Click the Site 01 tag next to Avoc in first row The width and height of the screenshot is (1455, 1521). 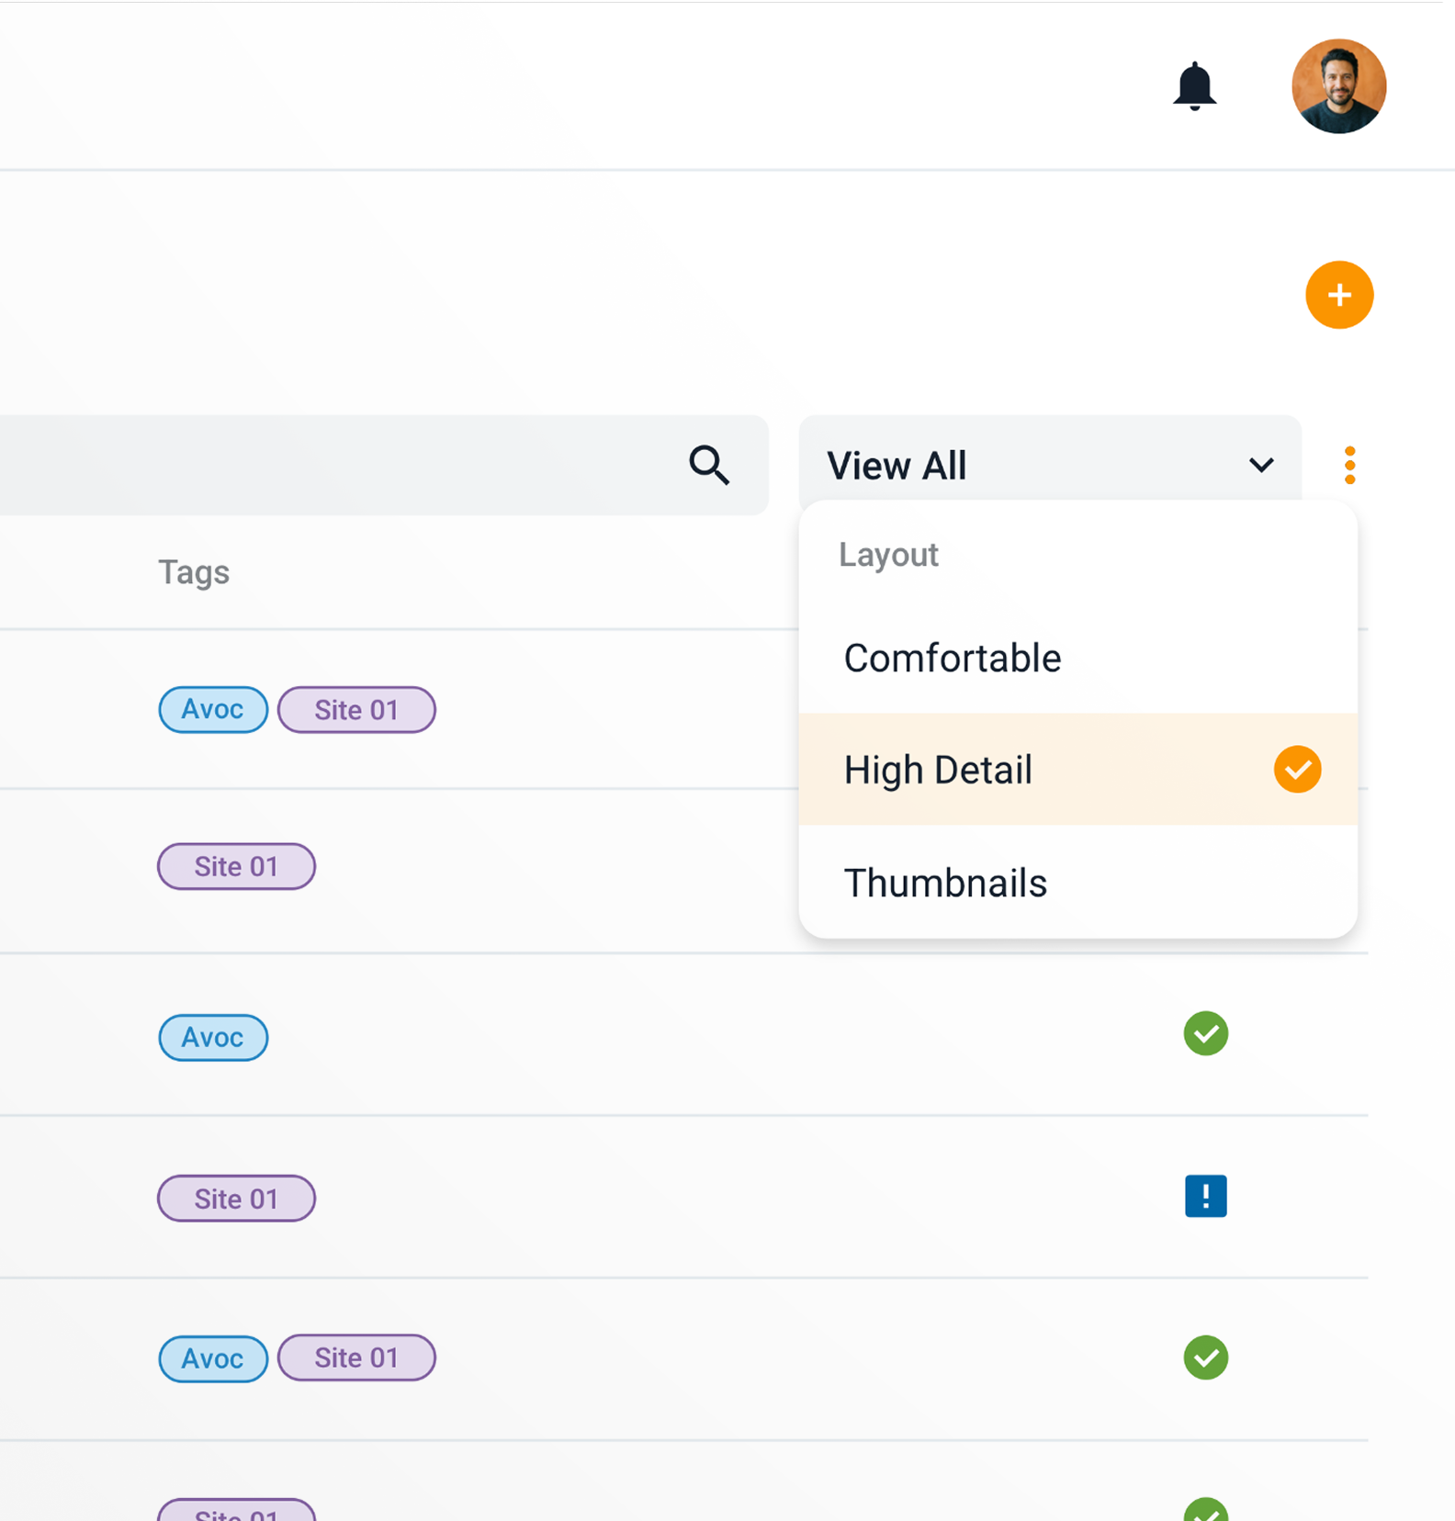[x=356, y=709]
